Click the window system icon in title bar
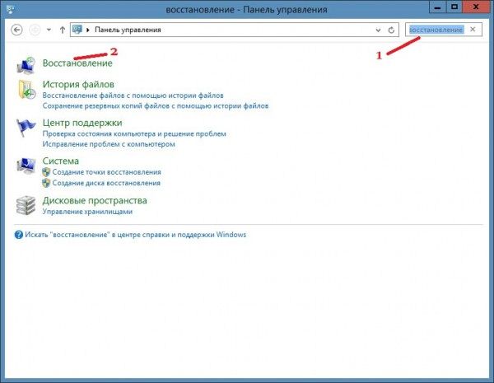 coord(11,9)
